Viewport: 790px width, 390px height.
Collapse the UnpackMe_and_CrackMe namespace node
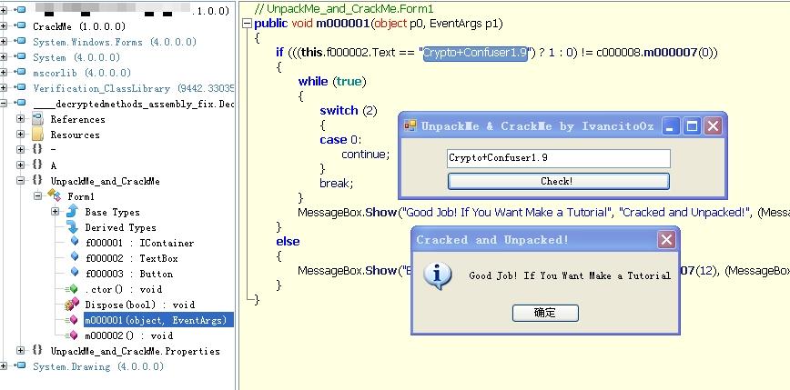[x=20, y=181]
